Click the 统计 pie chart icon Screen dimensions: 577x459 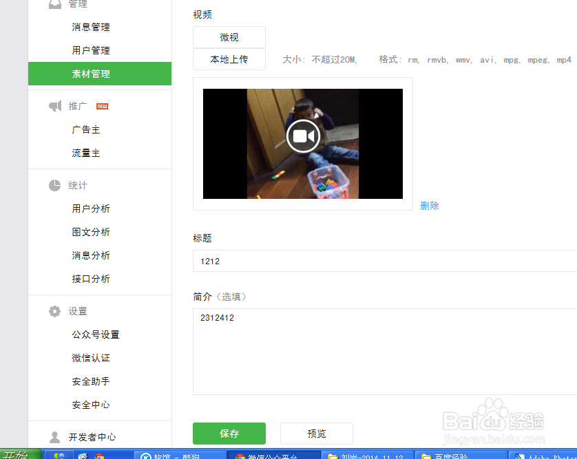click(x=55, y=185)
